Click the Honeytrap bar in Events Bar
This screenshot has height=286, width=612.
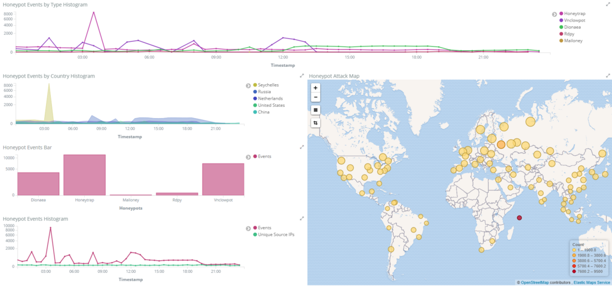[x=85, y=175]
